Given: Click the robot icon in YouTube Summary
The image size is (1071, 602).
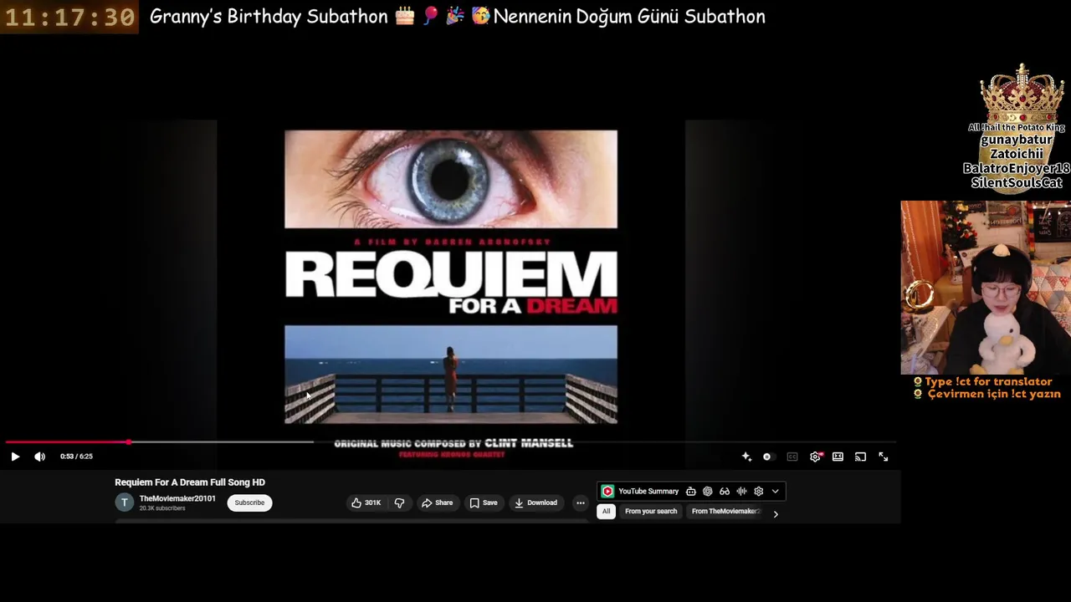Looking at the screenshot, I should [x=690, y=492].
